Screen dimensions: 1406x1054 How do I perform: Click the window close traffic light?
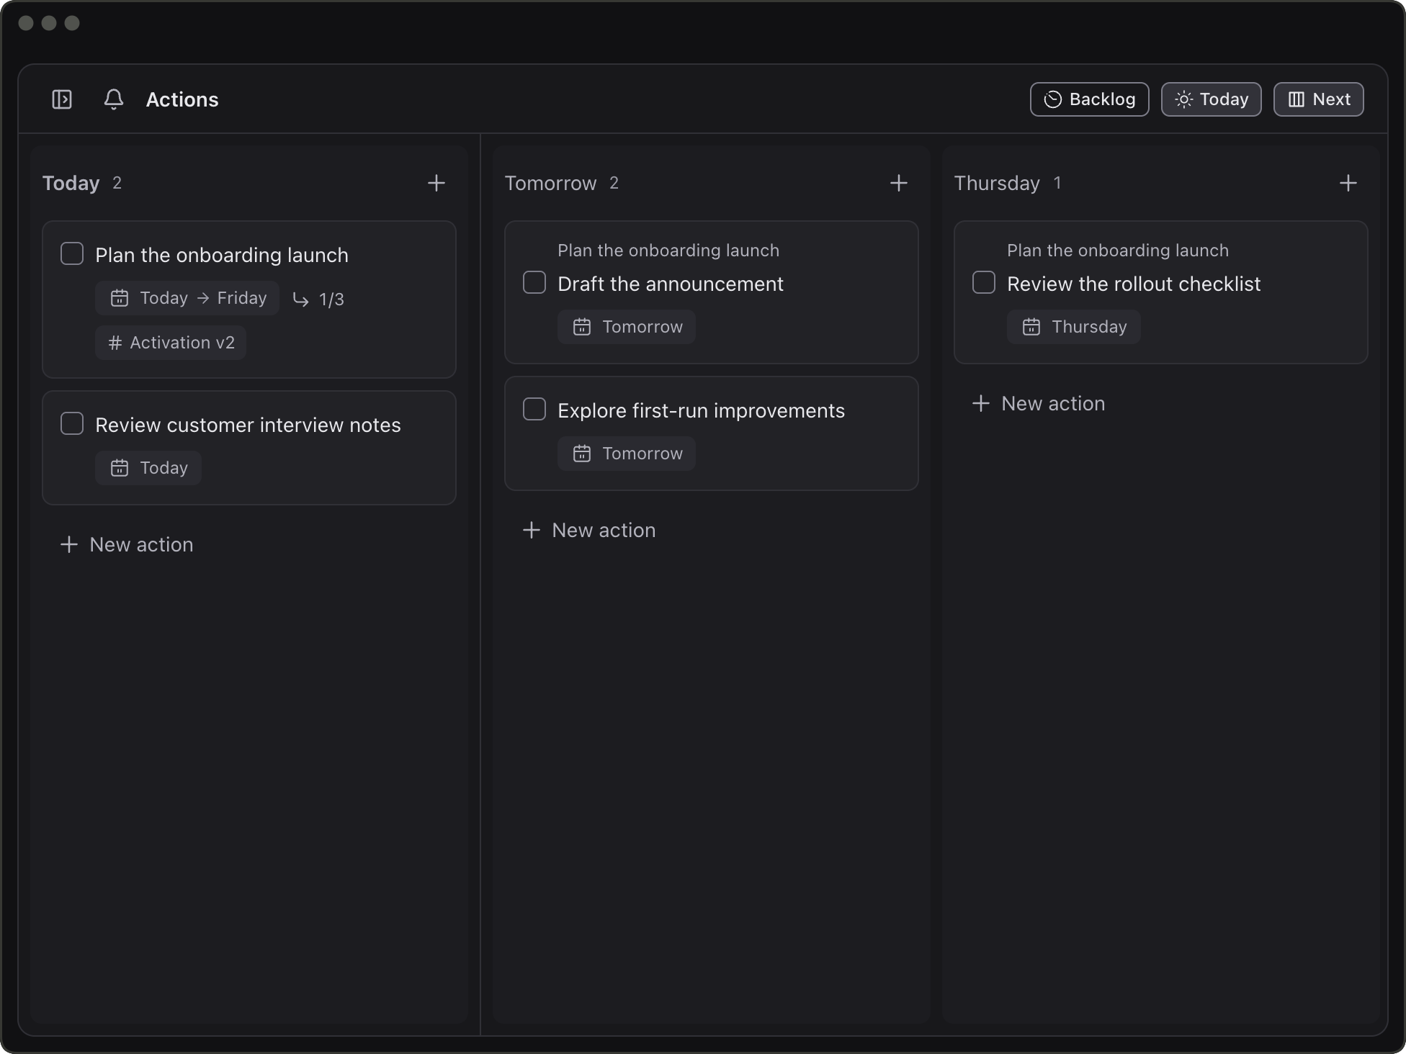tap(26, 23)
